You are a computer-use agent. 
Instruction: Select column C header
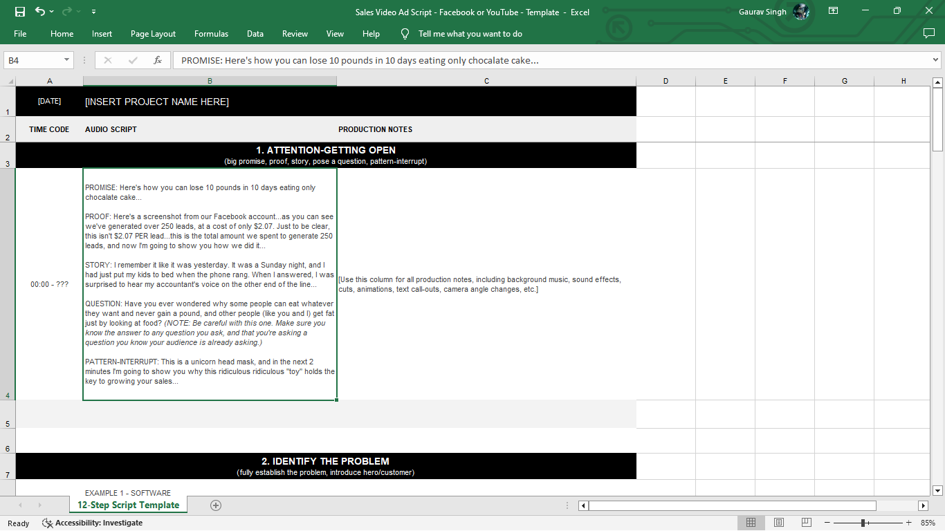(486, 81)
